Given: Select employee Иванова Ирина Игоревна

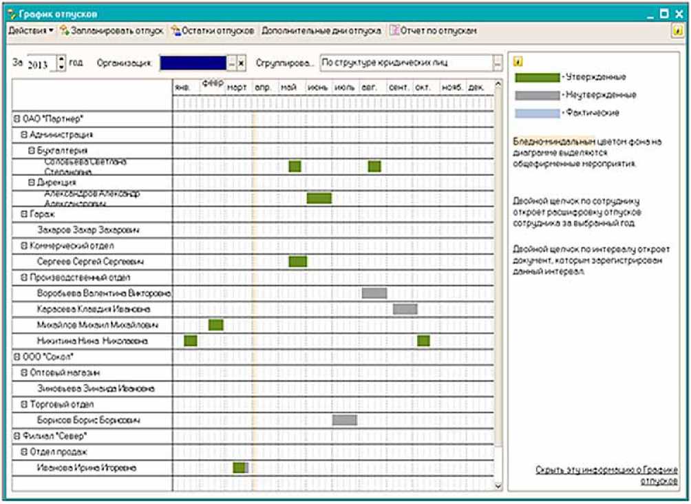Looking at the screenshot, I should (x=87, y=468).
